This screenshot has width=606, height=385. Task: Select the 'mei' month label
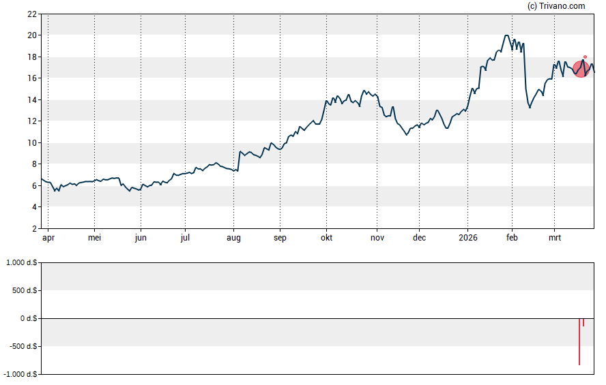pos(95,238)
